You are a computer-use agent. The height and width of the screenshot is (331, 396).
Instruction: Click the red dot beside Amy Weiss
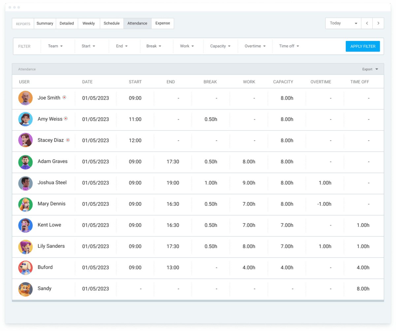point(68,119)
